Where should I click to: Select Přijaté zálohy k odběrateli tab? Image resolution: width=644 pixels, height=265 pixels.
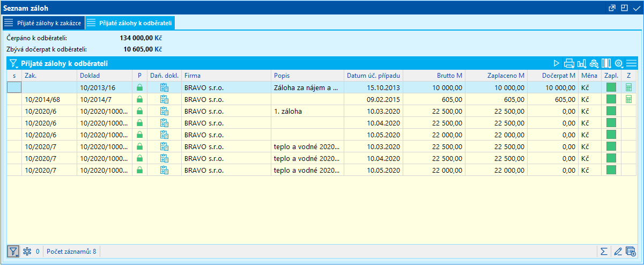pyautogui.click(x=131, y=23)
